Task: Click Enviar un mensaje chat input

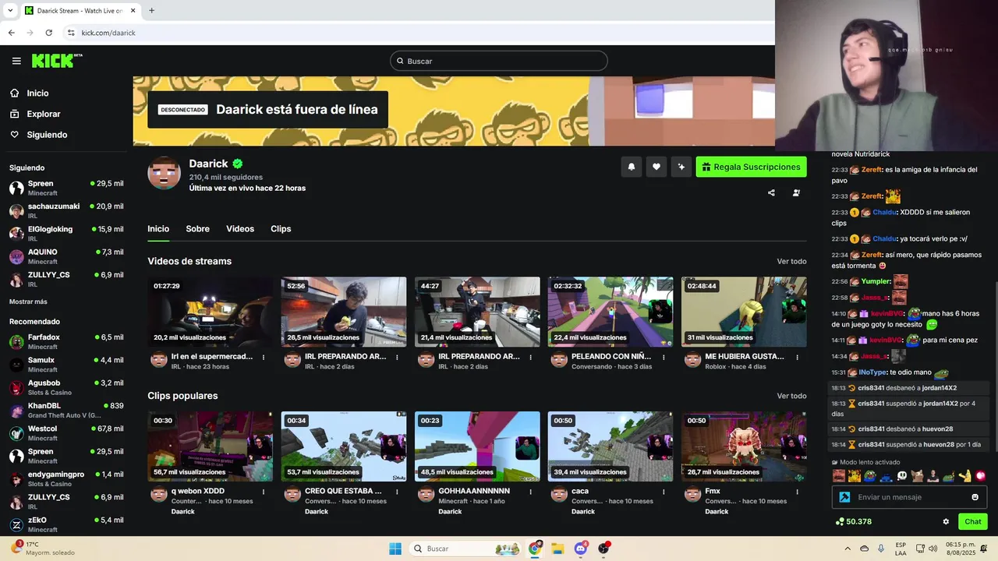Action: click(909, 497)
